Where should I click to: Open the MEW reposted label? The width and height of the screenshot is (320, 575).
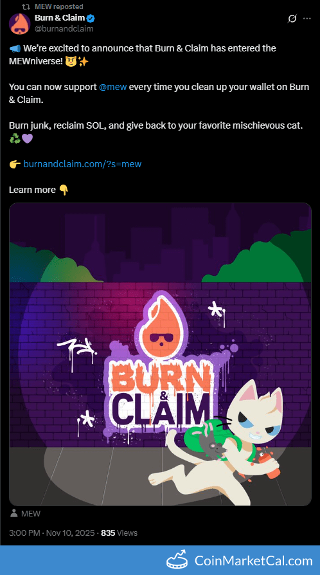pos(58,6)
